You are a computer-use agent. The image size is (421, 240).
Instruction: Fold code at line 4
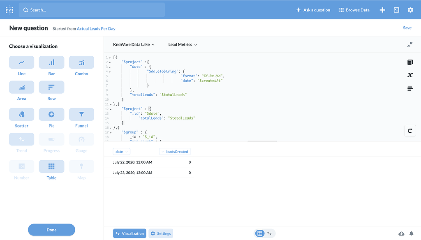point(110,72)
